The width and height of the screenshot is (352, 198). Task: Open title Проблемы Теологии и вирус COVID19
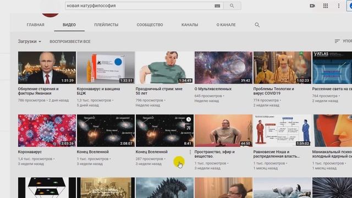coord(274,91)
